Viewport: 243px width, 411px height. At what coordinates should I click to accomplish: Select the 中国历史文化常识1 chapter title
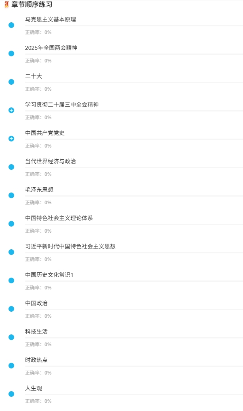tap(49, 275)
